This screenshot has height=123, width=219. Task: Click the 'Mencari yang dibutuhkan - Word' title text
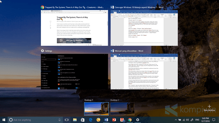point(129,51)
